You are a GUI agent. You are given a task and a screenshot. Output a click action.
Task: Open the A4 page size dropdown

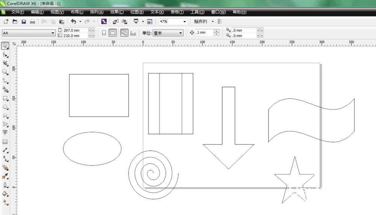click(x=53, y=33)
